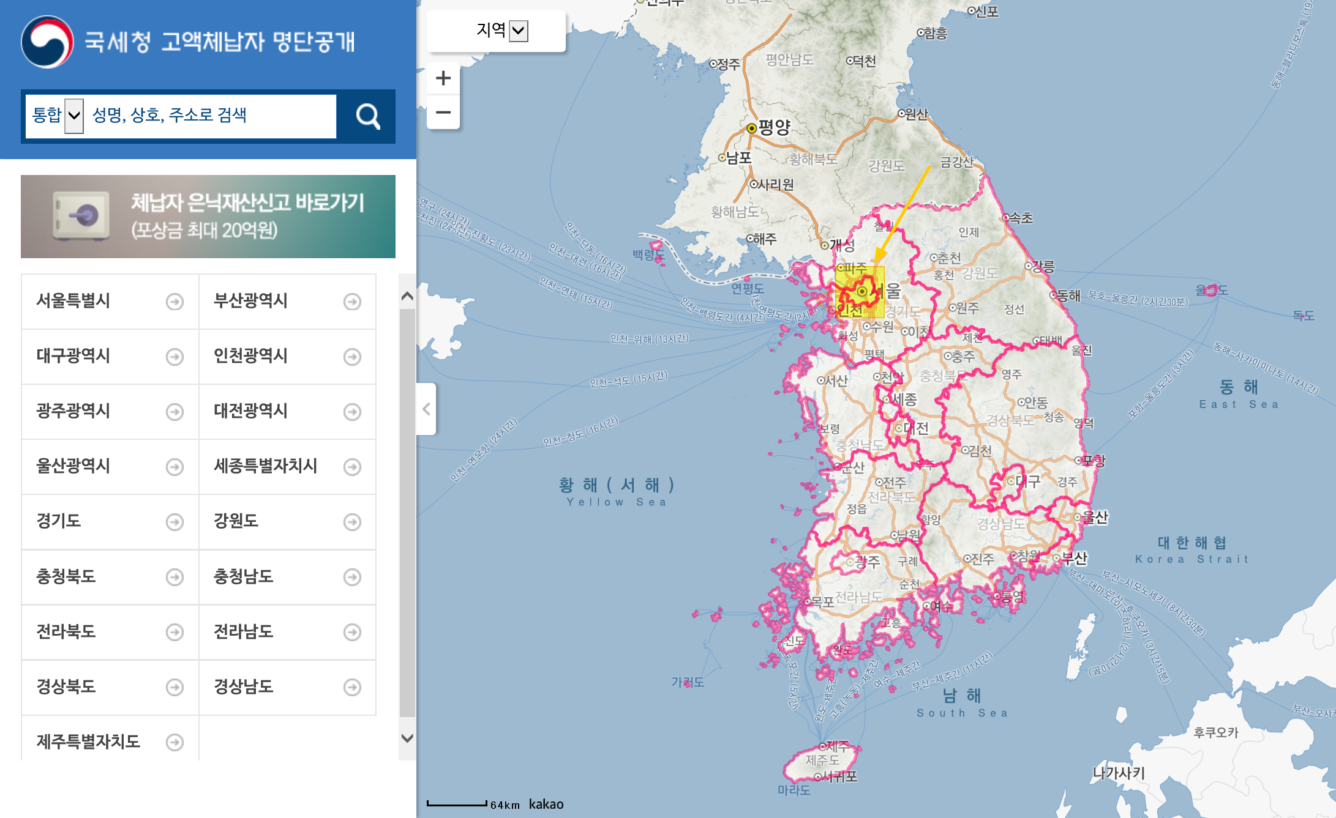Collapse the left sidebar panel with the arrow

point(426,409)
